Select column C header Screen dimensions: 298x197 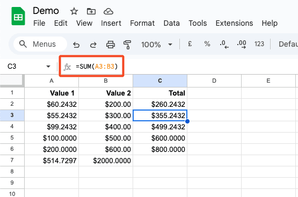point(160,81)
